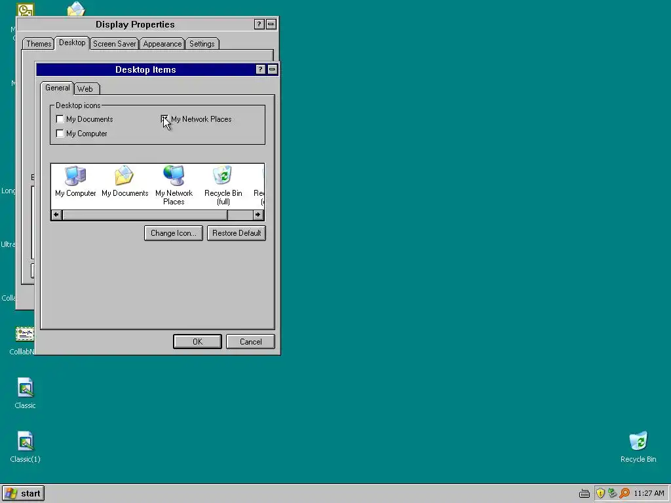Screen dimensions: 671x503
Task: Check the My Documents checkbox
Action: point(60,119)
